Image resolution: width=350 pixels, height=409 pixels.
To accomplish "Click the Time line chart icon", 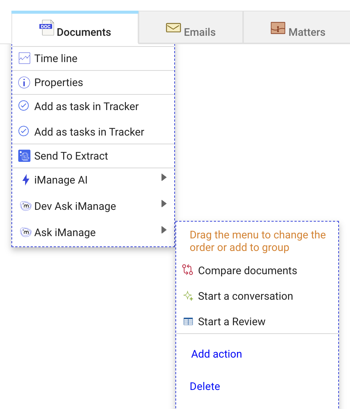I will 24,58.
